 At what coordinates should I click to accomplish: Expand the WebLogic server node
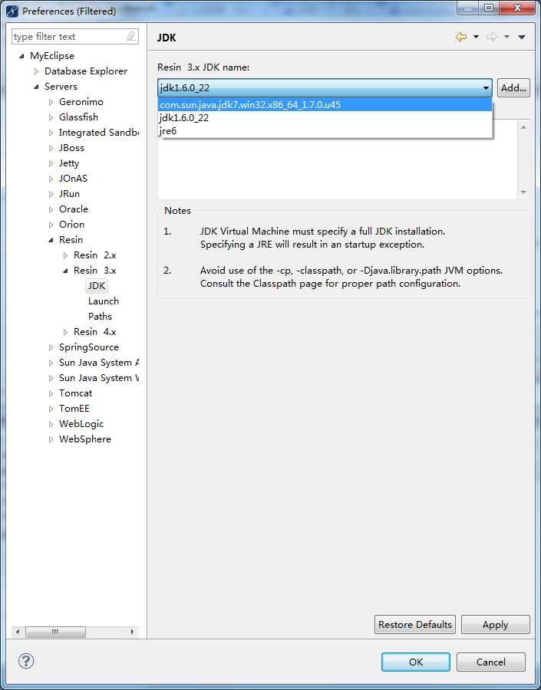coord(51,425)
